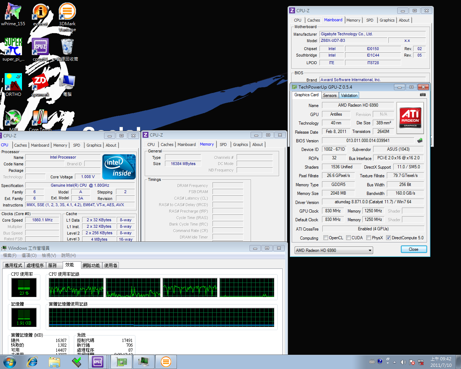The image size is (461, 369).
Task: Open Windows Explorer folder on the taskbar
Action: click(54, 362)
